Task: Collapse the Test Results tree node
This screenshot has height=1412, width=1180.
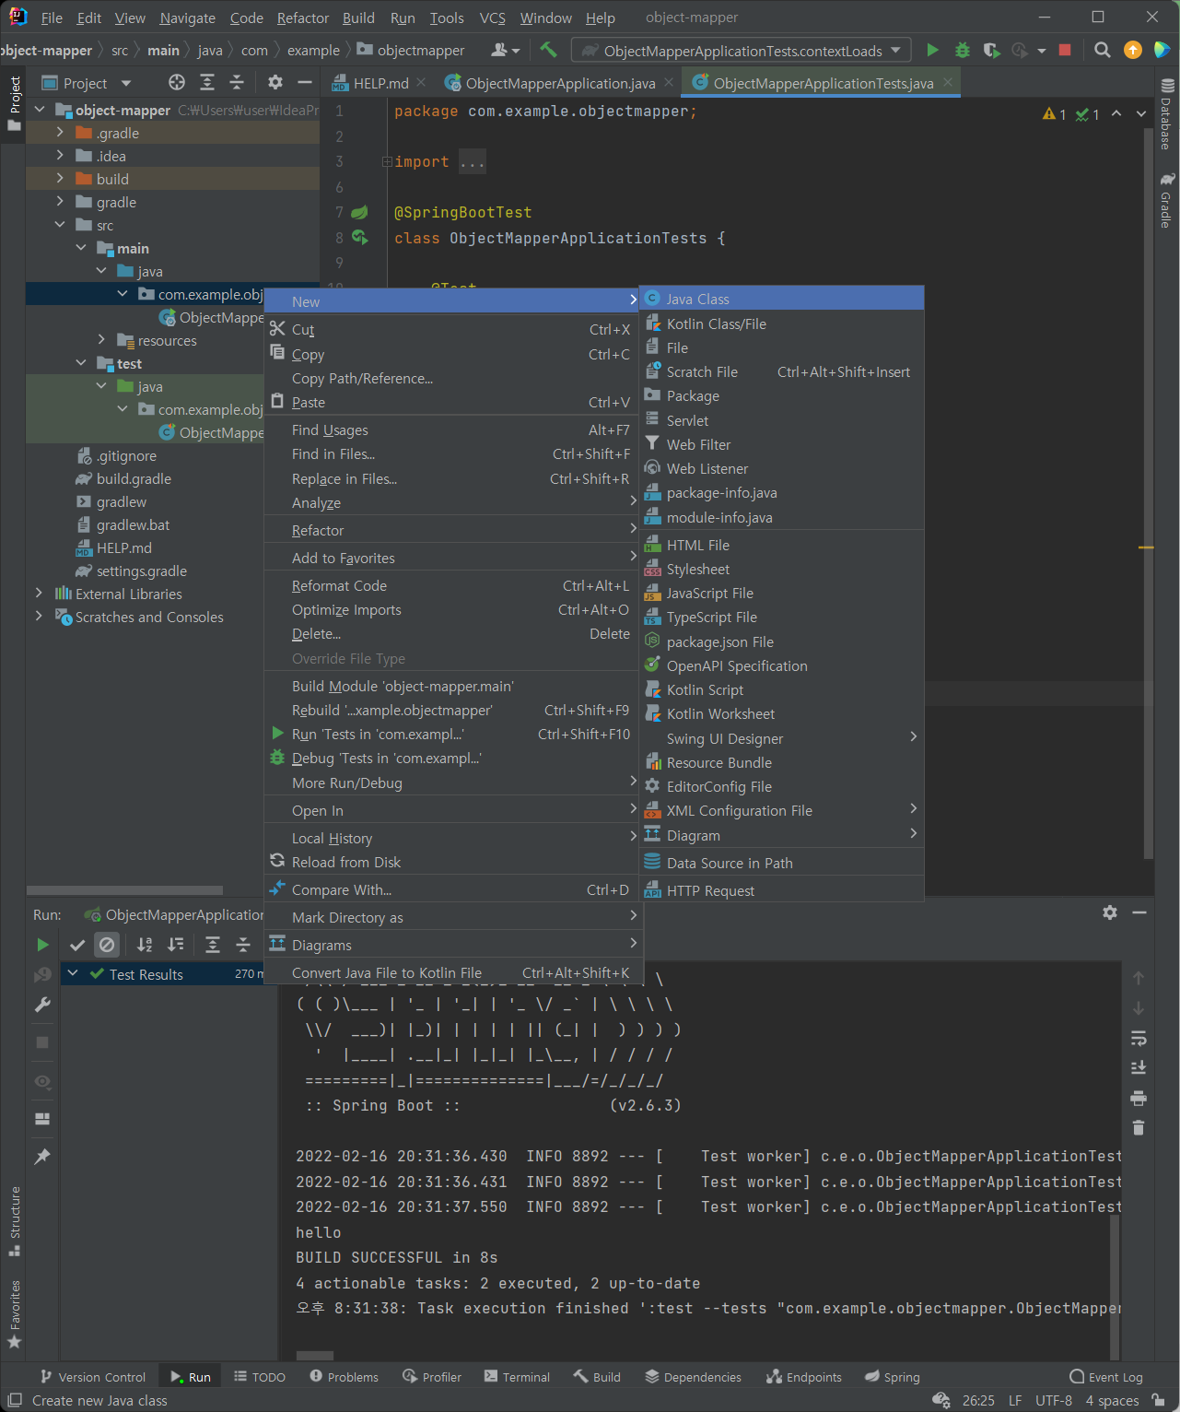Action: (x=73, y=973)
